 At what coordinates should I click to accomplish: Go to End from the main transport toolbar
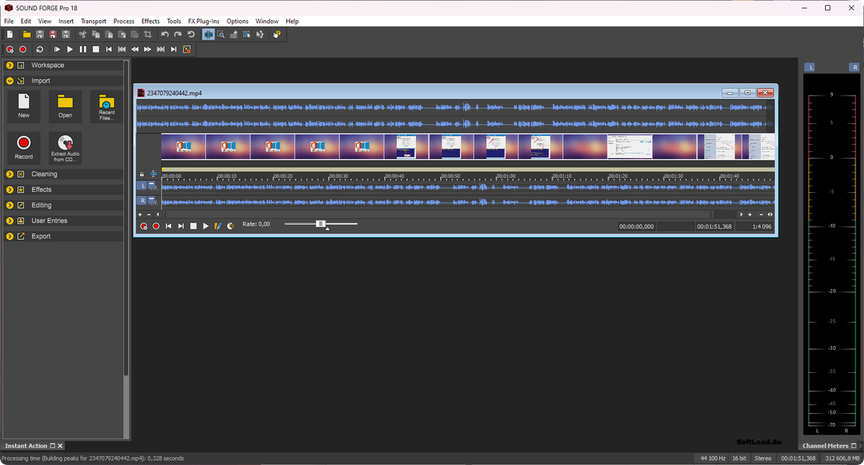click(174, 50)
